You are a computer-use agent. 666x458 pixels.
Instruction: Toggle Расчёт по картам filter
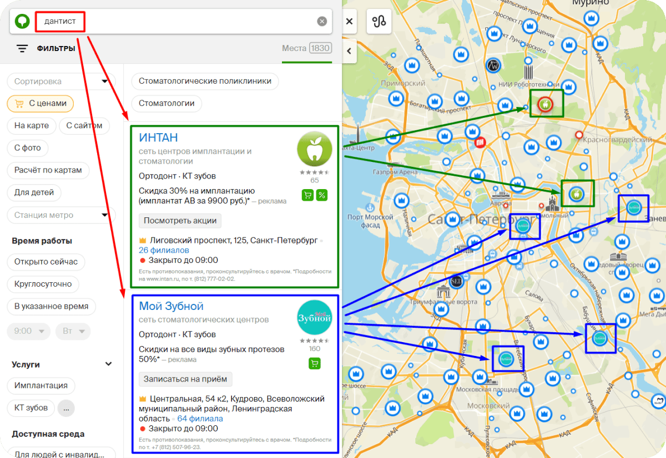click(48, 170)
